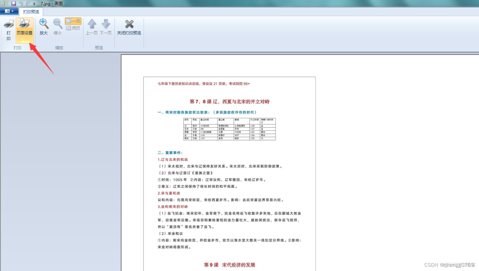Select the one page (一页) view
Image resolution: width=479 pixels, height=271 pixels.
tap(73, 21)
